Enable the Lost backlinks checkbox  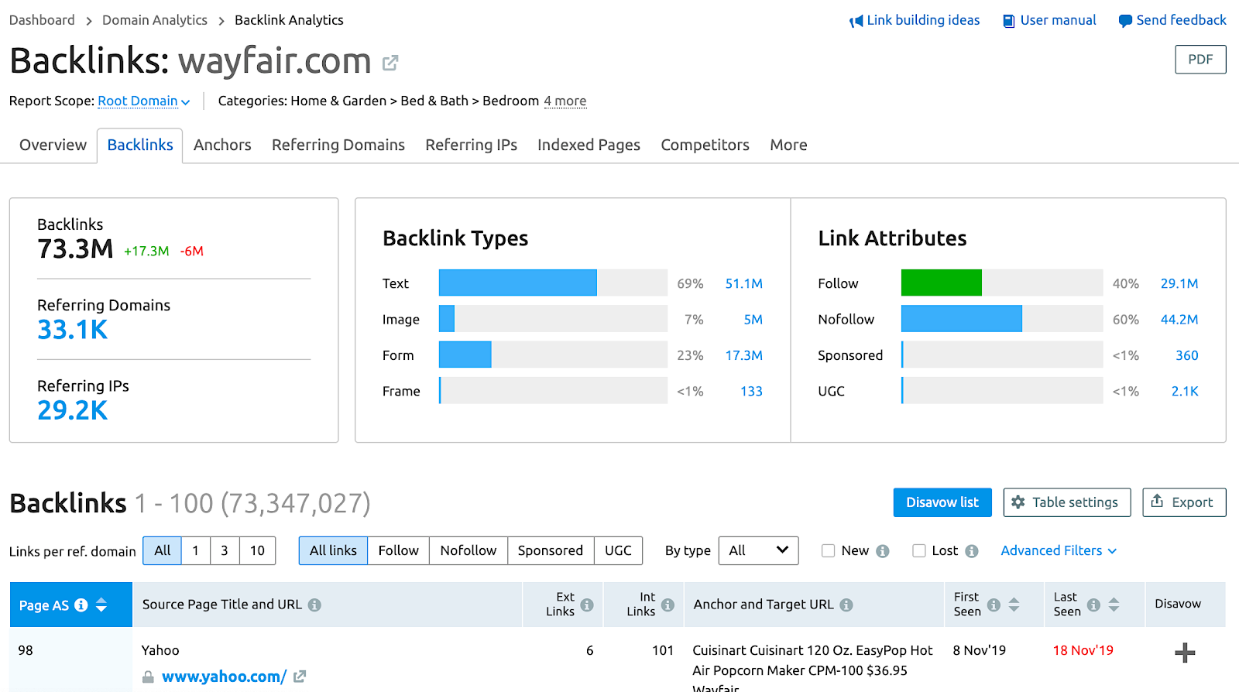[x=919, y=551]
